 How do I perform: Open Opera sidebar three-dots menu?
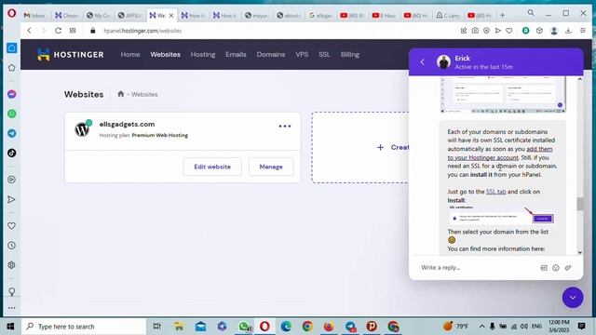click(x=12, y=308)
